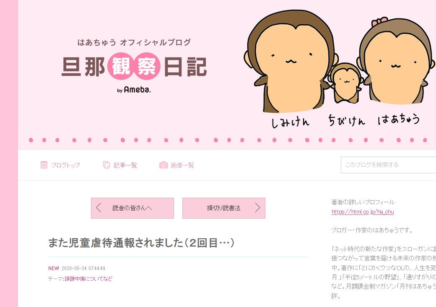Click the left chevron on 読者の皆さんへ
This screenshot has width=436, height=307.
[99, 208]
